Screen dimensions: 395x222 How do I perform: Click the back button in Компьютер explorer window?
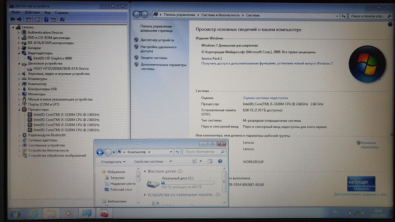tap(100, 152)
